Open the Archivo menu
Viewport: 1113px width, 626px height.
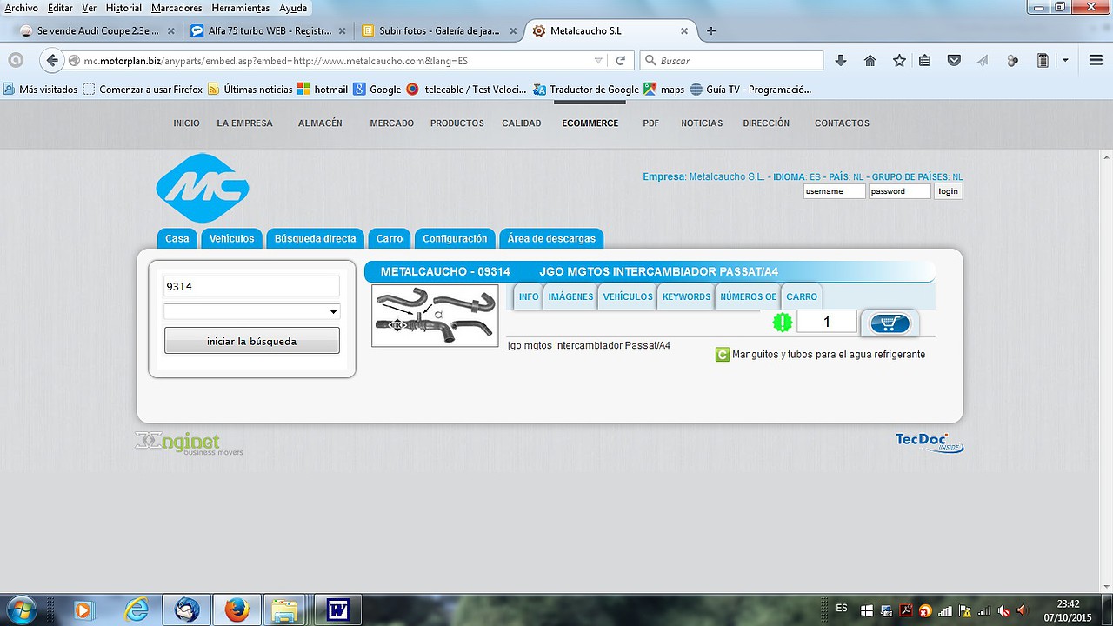click(21, 8)
